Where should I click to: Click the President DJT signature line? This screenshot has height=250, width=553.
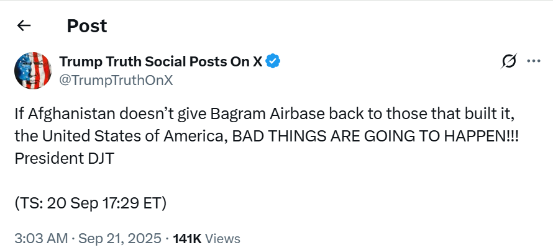[66, 158]
